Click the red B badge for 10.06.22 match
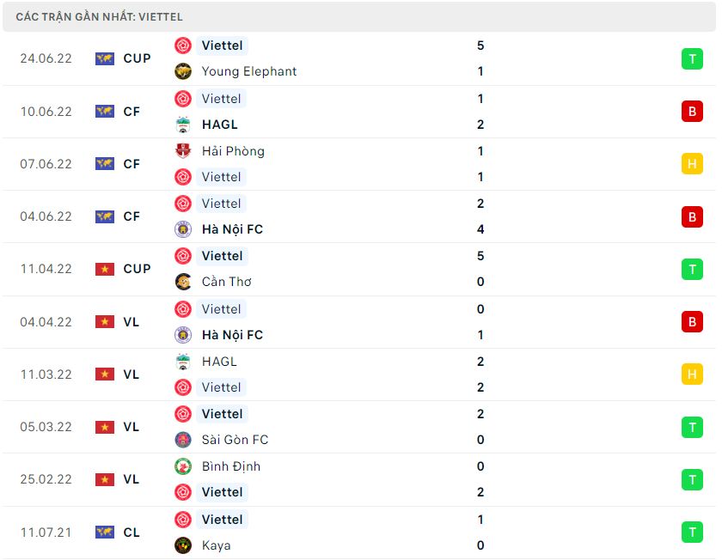This screenshot has width=722, height=560. pyautogui.click(x=692, y=112)
